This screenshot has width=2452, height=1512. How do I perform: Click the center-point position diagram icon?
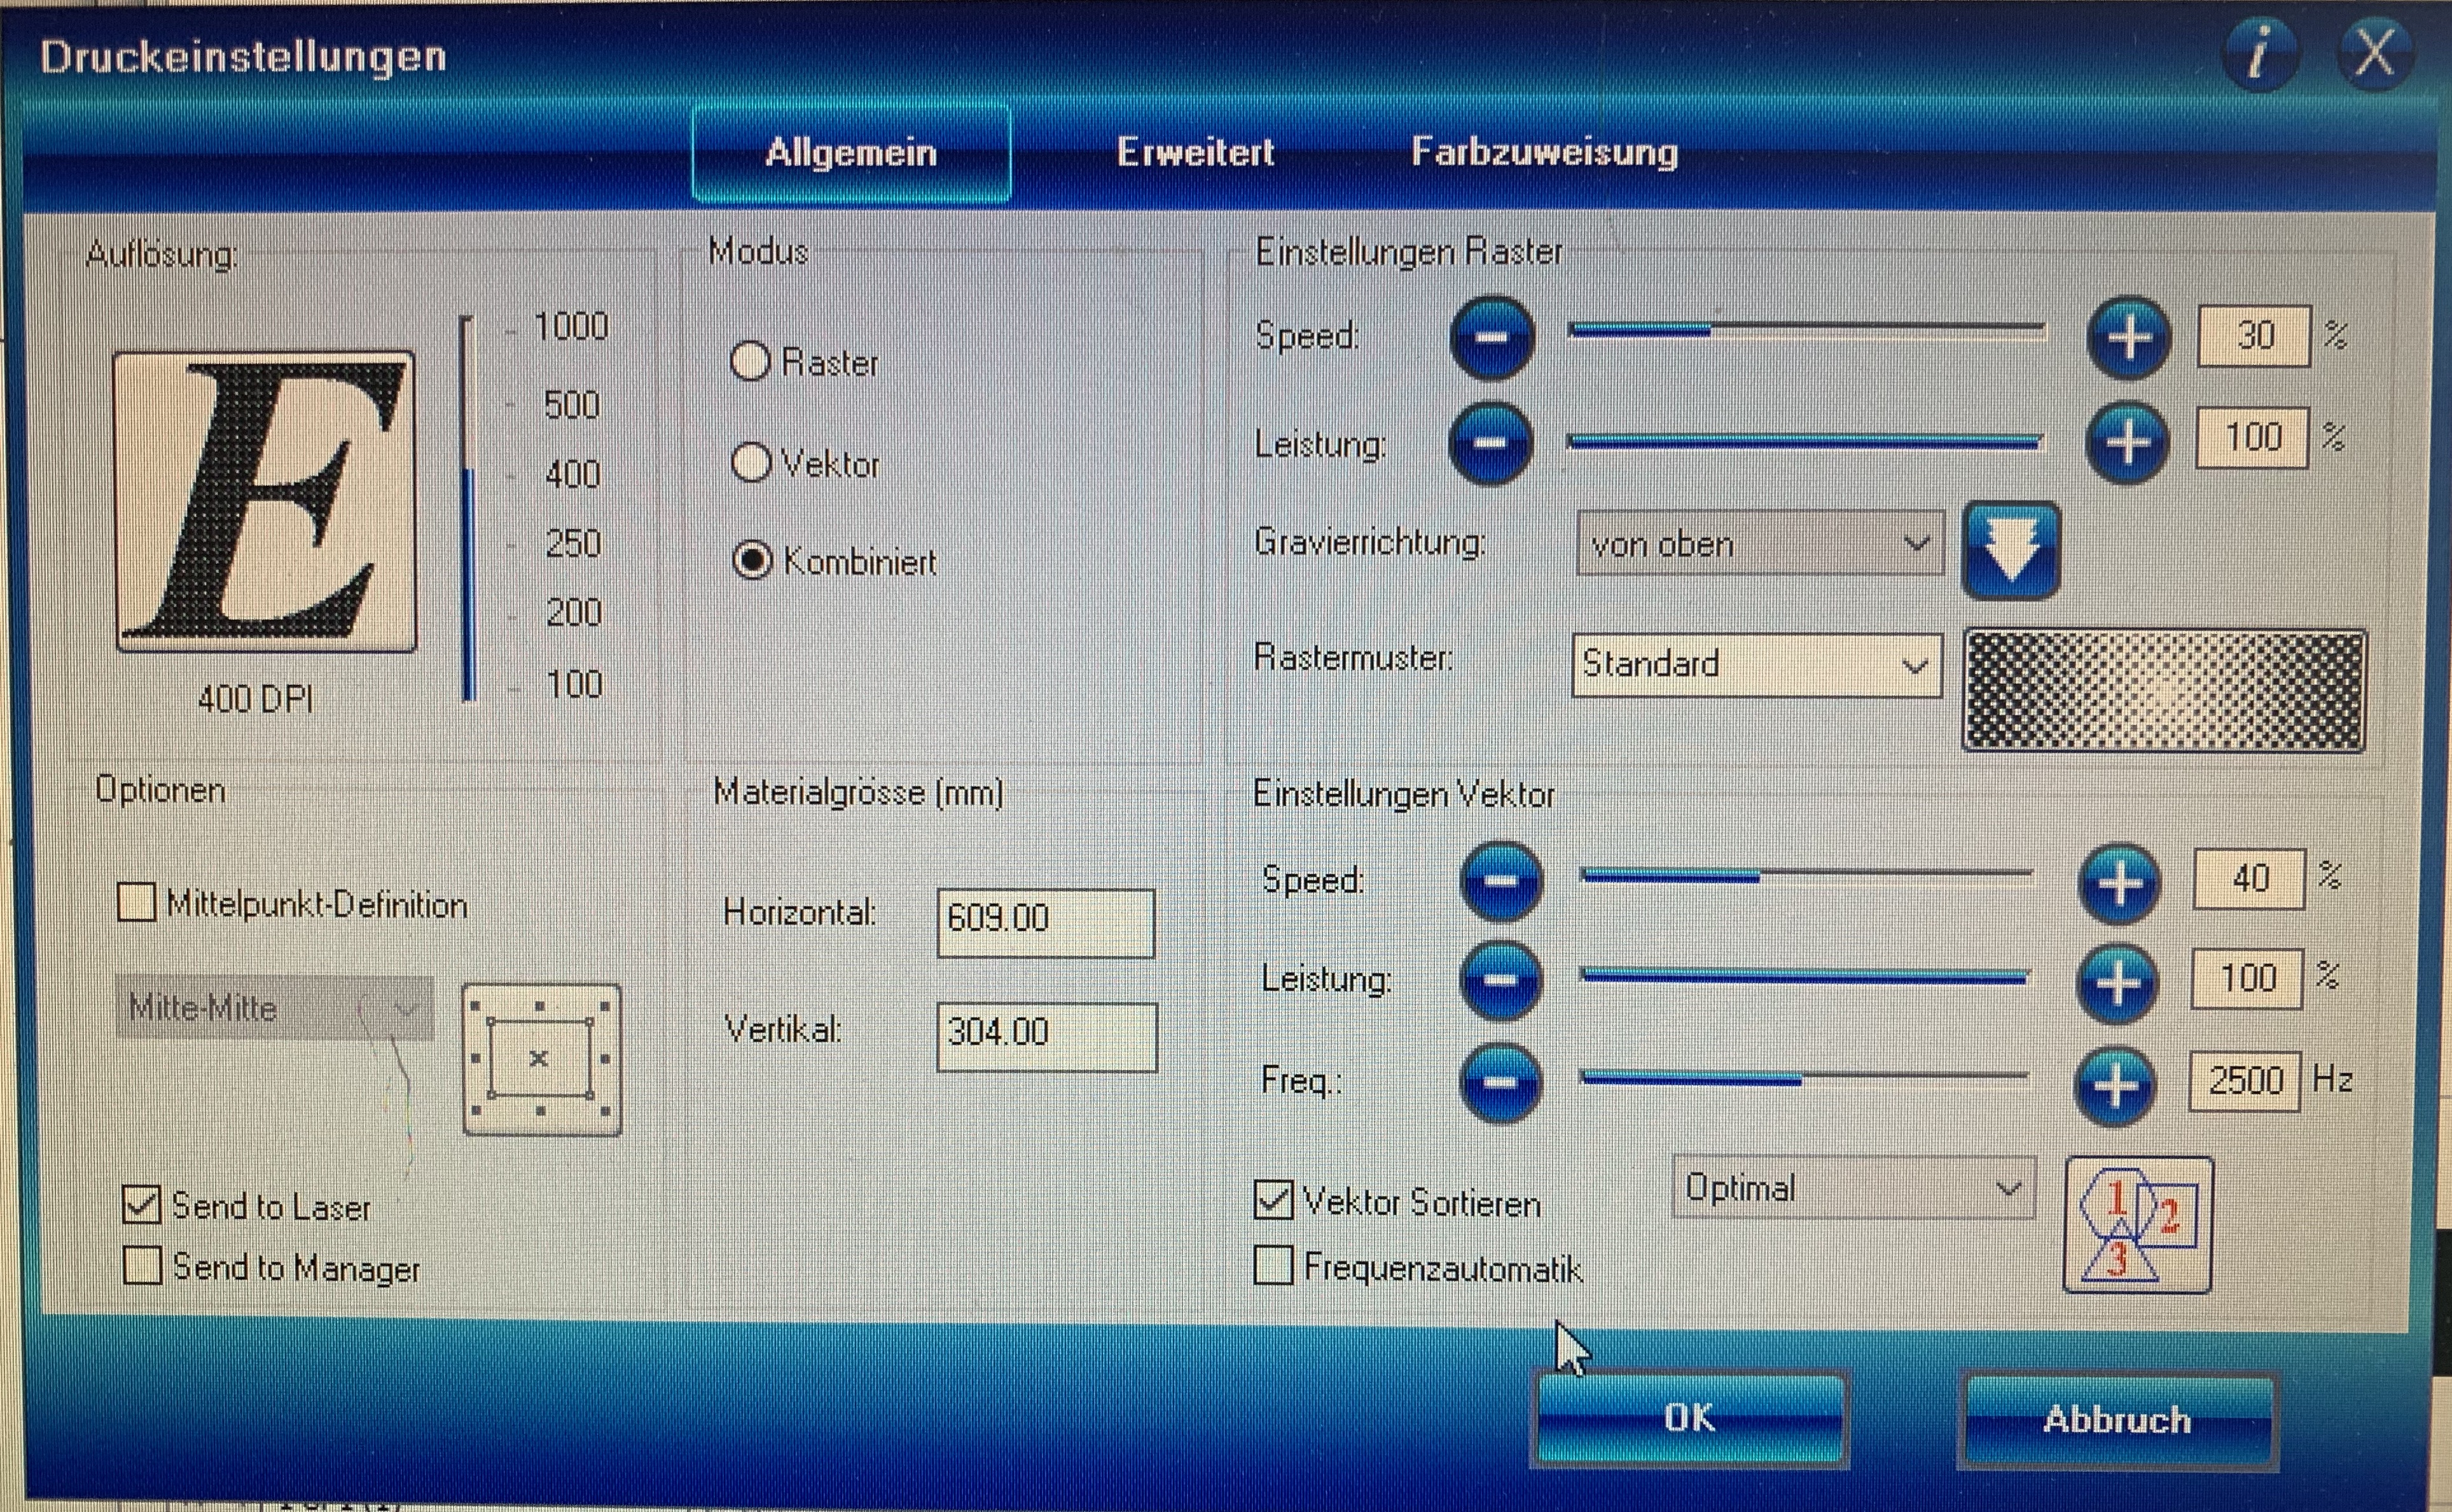pos(541,1059)
